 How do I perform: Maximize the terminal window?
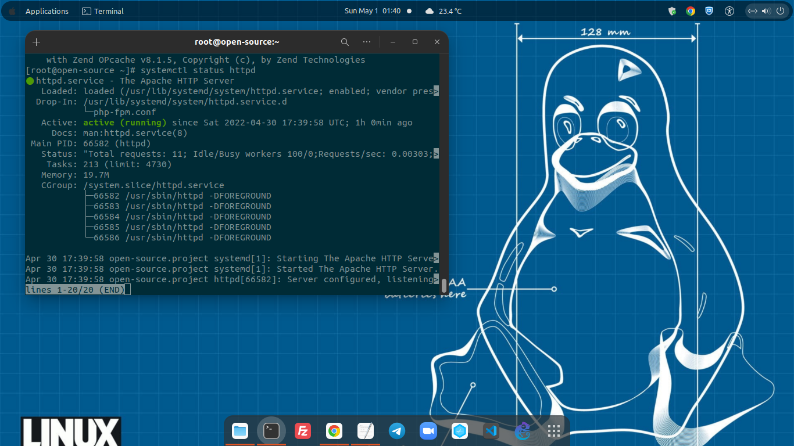coord(415,42)
